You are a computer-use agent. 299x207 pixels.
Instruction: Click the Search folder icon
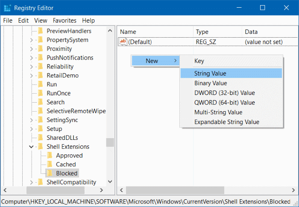tap(41, 102)
